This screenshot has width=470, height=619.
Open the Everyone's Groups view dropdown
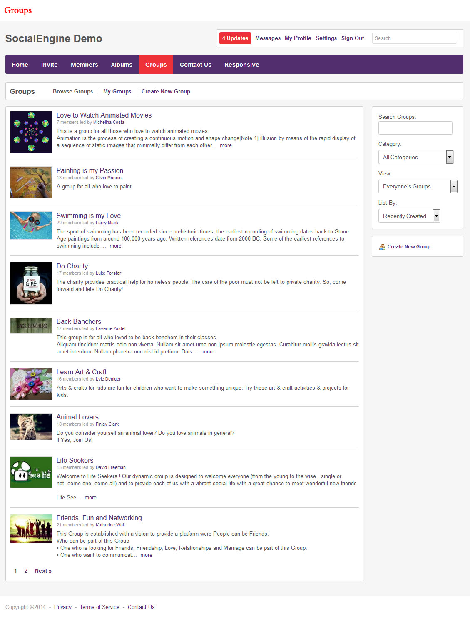(x=418, y=186)
